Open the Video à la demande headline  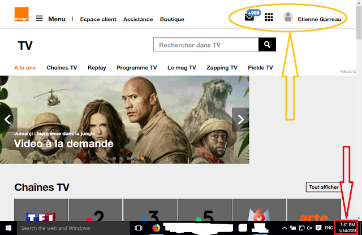64,143
